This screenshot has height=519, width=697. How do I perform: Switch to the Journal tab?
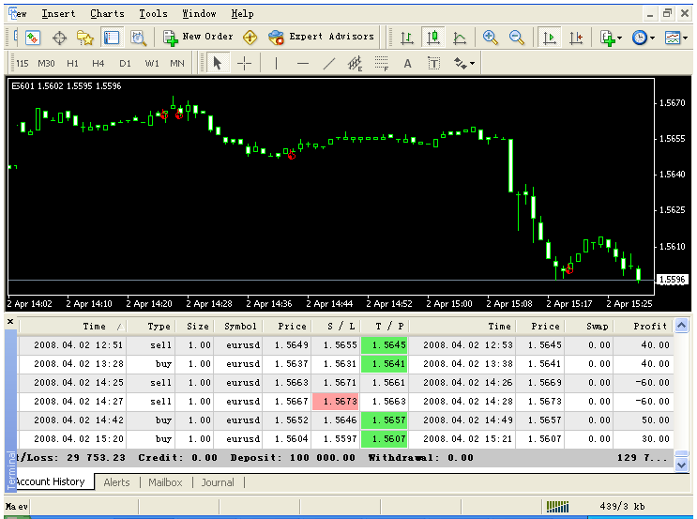(x=218, y=482)
